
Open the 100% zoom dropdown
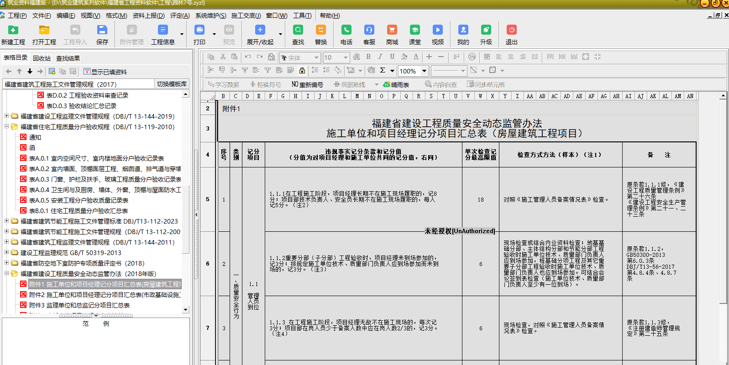pyautogui.click(x=424, y=71)
